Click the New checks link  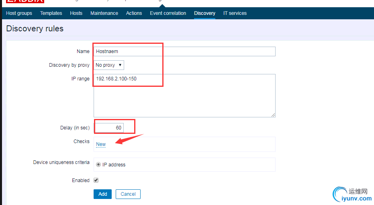(x=101, y=144)
